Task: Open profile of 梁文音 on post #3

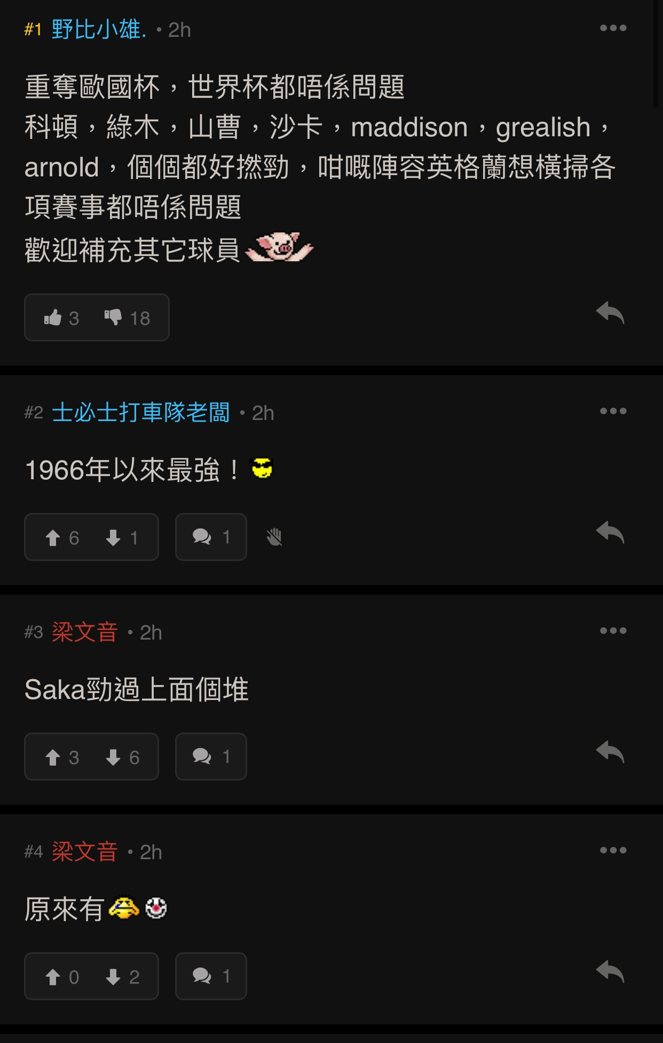Action: point(85,632)
